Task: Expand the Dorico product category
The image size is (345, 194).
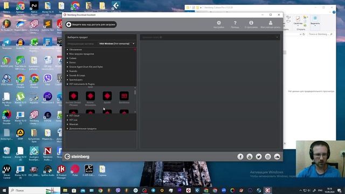Action: (72, 63)
